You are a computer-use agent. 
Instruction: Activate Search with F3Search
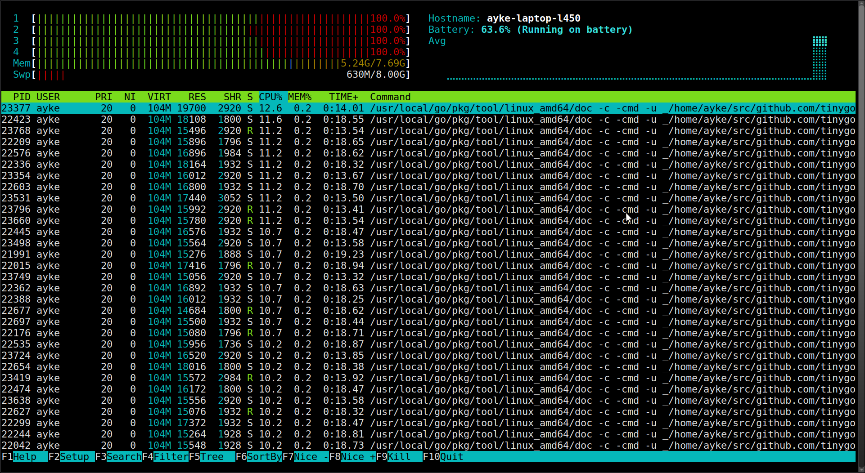pyautogui.click(x=119, y=456)
